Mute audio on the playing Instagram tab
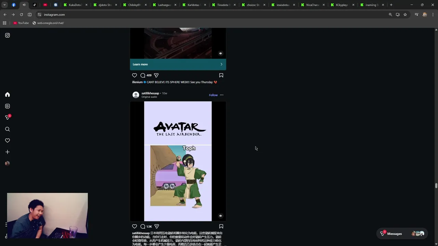The image size is (438, 246). coord(24,5)
